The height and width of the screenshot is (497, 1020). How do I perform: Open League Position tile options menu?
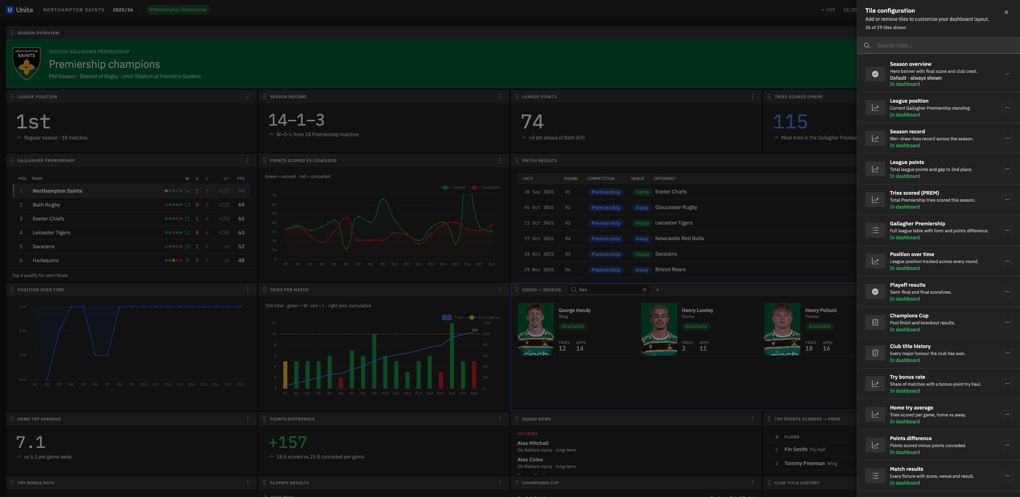coord(248,97)
